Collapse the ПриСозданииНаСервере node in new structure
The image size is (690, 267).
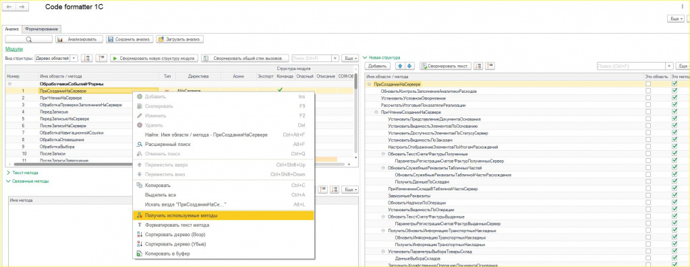[x=369, y=84]
